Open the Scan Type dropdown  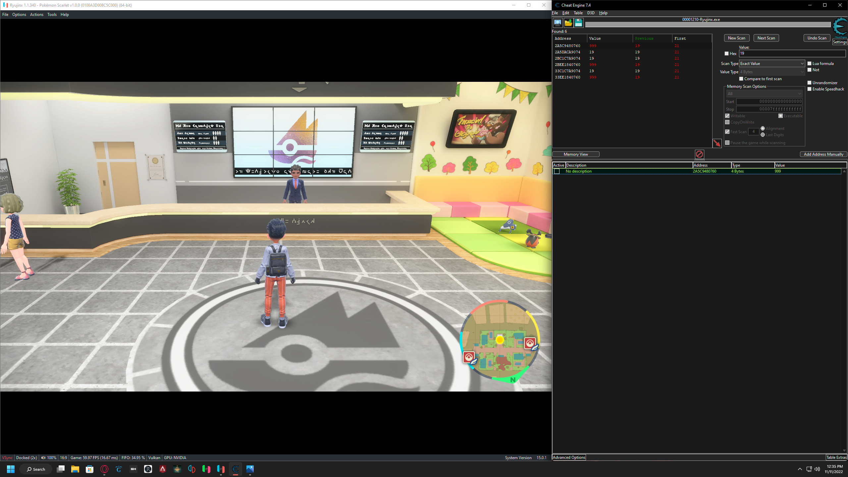click(772, 64)
